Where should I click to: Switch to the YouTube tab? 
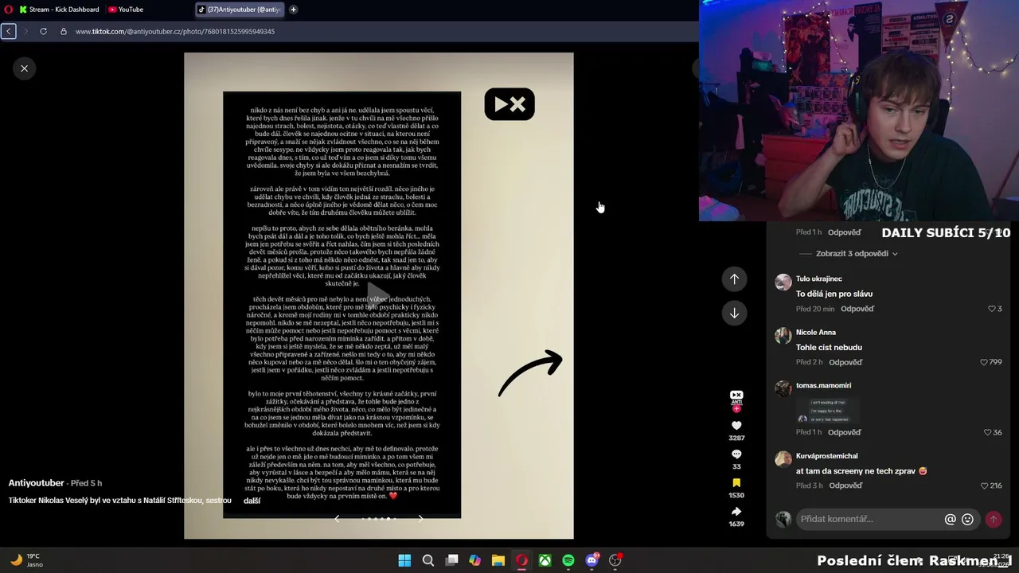pyautogui.click(x=126, y=10)
